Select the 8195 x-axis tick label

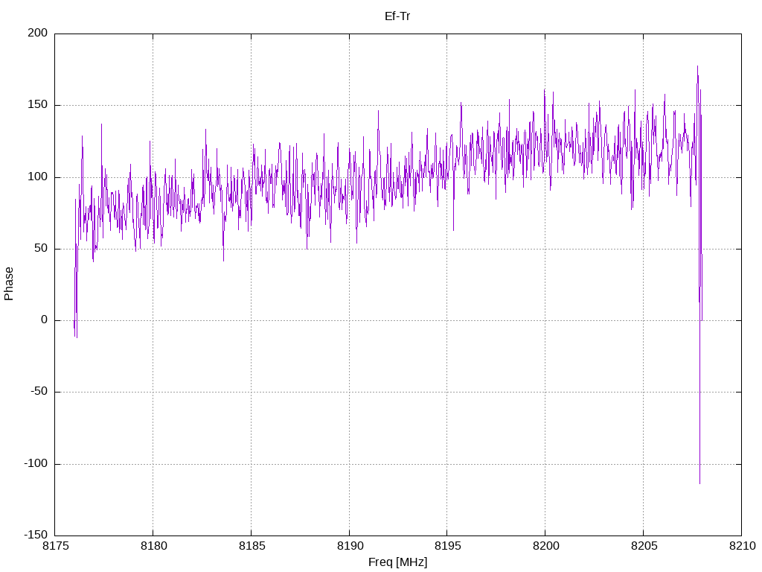click(x=447, y=546)
